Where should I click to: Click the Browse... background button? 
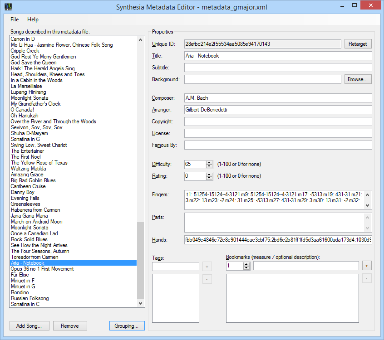click(358, 79)
